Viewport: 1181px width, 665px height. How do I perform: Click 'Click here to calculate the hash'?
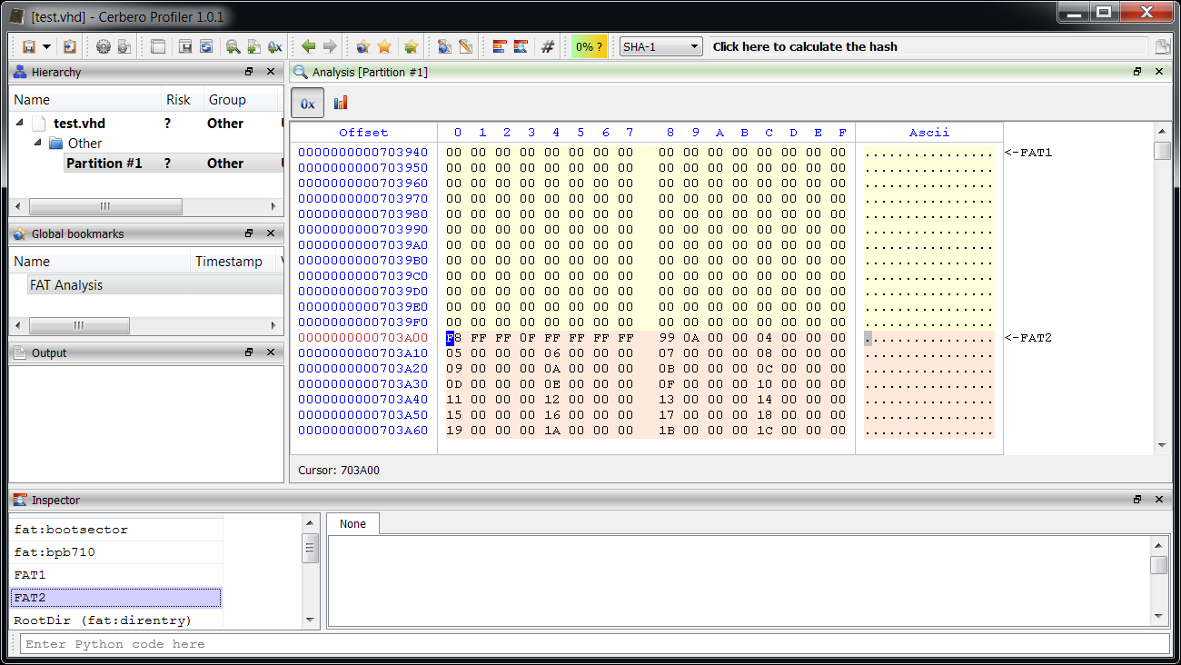point(805,46)
